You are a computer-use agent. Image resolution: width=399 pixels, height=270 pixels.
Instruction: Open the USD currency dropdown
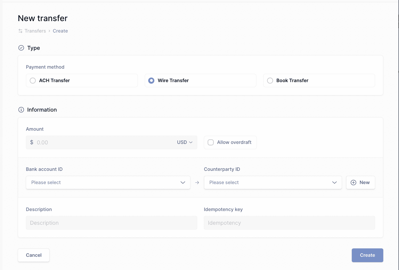tap(185, 142)
